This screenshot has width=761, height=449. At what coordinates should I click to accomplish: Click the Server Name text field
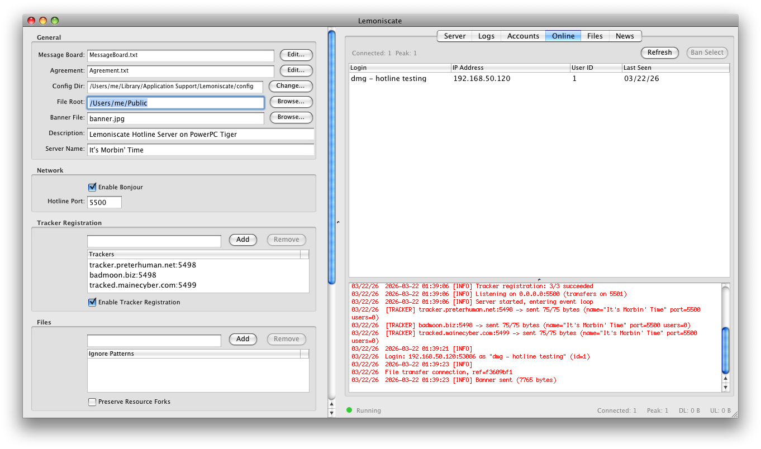click(x=201, y=150)
